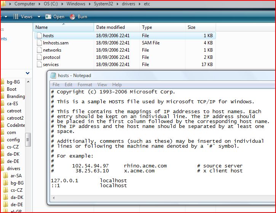Select catroot folder in tree
This screenshot has height=213, width=276.
pos(14,111)
